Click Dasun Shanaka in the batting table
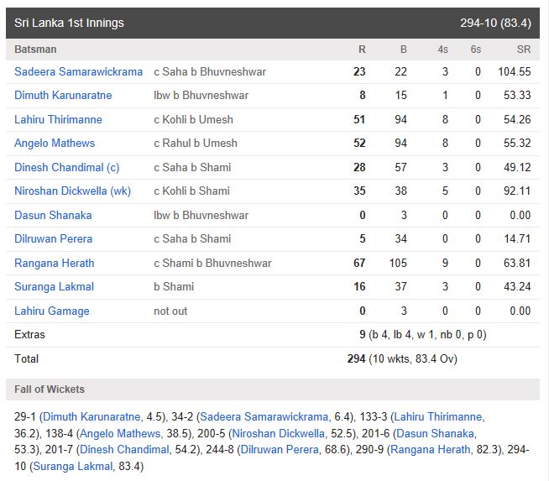The width and height of the screenshot is (549, 481). coord(53,215)
